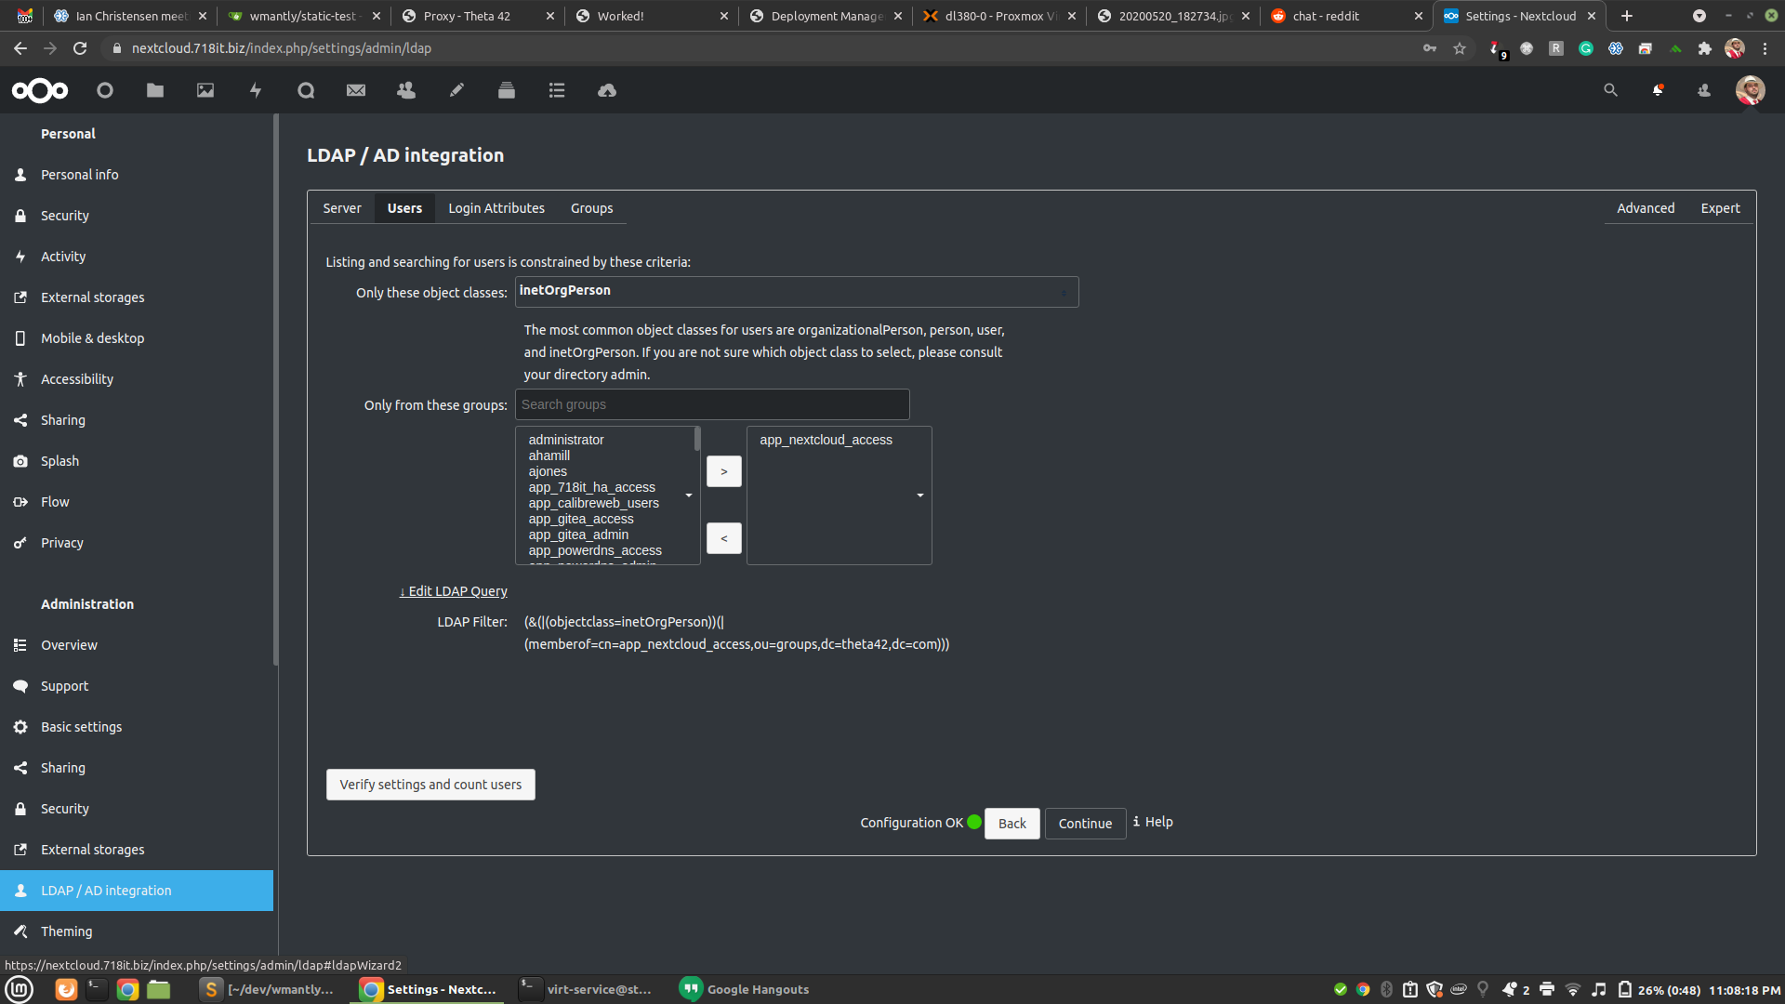Open the Expert tab

tap(1720, 208)
